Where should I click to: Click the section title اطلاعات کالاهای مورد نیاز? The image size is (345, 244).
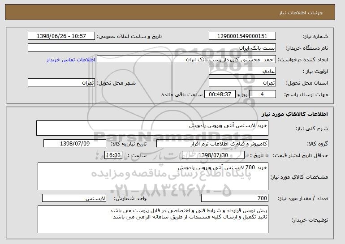click(x=295, y=114)
